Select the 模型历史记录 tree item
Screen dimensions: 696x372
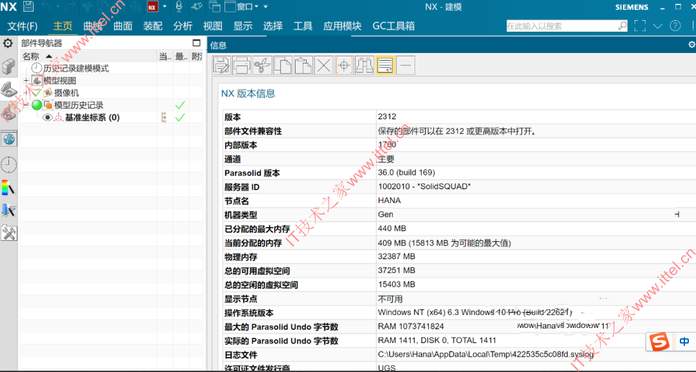click(x=78, y=105)
